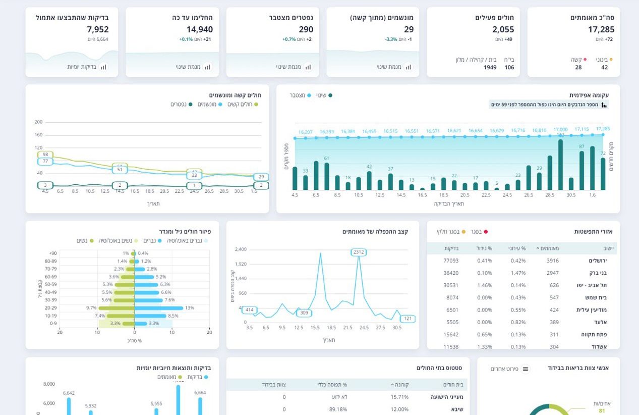This screenshot has height=415, width=639.
Task: Click the 77 data label on the severe patients chart
Action: (x=45, y=162)
